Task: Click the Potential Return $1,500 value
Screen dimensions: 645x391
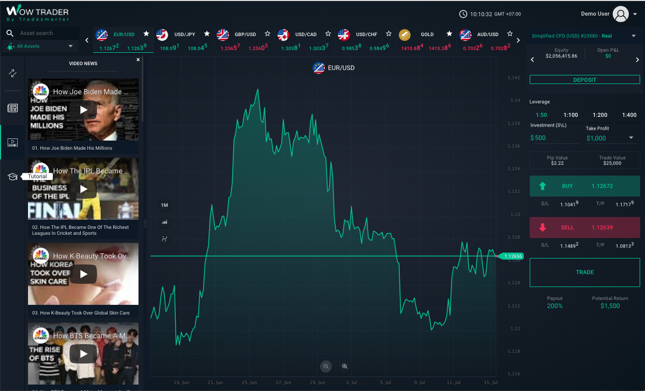Action: tap(610, 306)
